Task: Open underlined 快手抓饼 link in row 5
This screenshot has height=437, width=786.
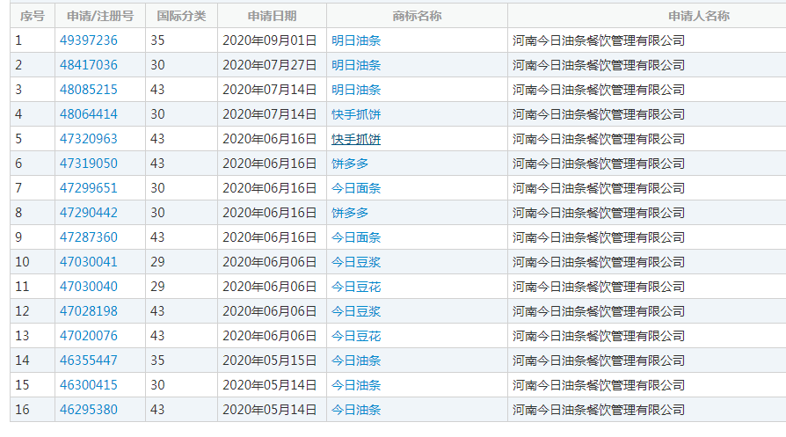Action: [x=356, y=139]
